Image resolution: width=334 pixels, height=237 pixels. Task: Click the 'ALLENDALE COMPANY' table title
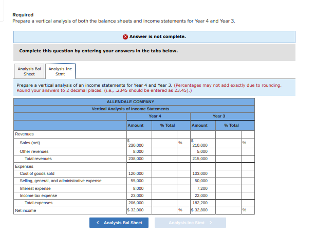(x=131, y=102)
